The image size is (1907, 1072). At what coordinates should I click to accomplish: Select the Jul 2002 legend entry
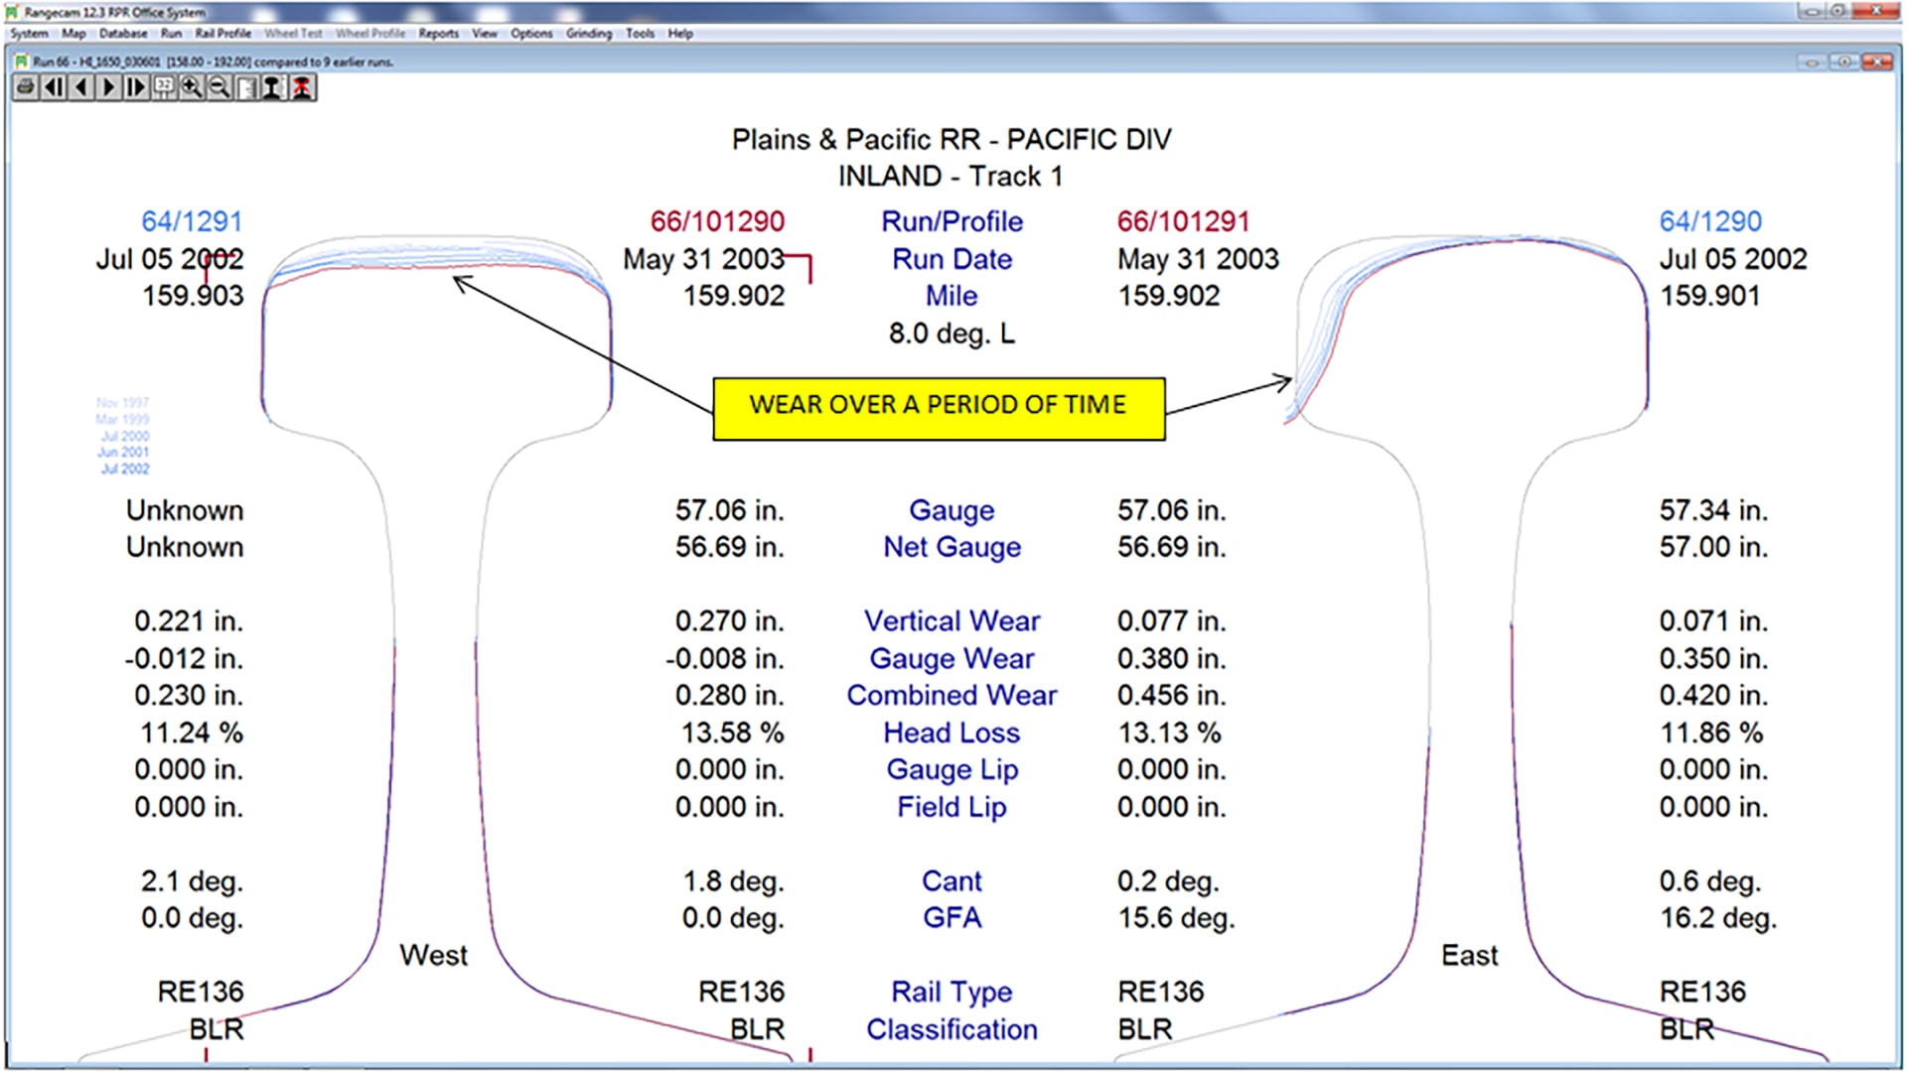coord(125,469)
